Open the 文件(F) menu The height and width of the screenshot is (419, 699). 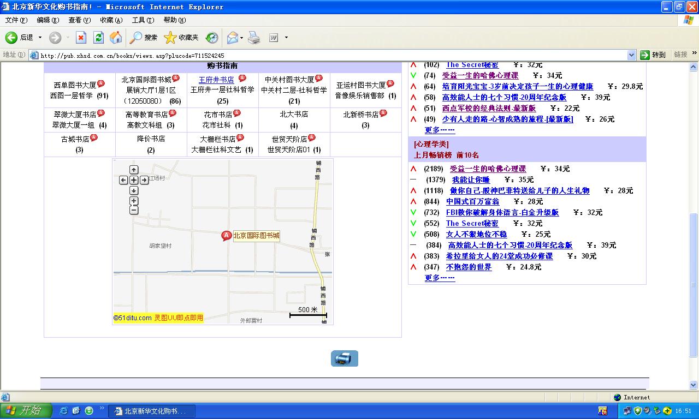point(16,20)
